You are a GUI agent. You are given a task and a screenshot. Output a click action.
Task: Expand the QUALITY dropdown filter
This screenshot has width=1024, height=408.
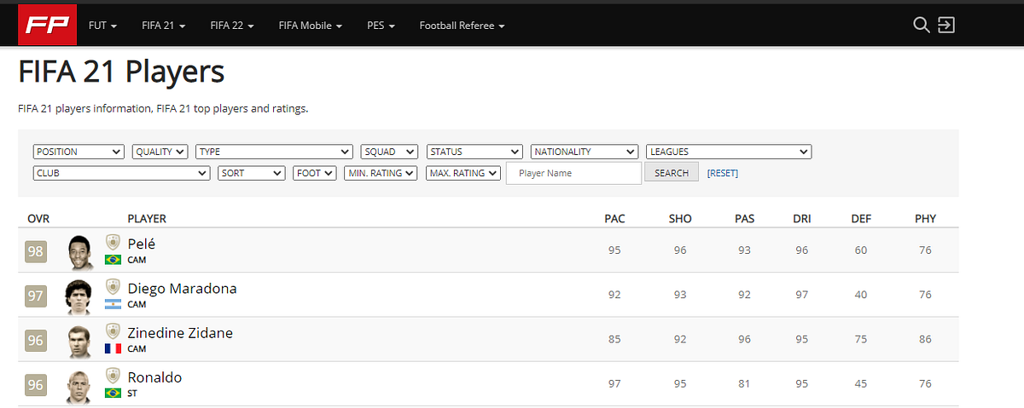tap(160, 152)
